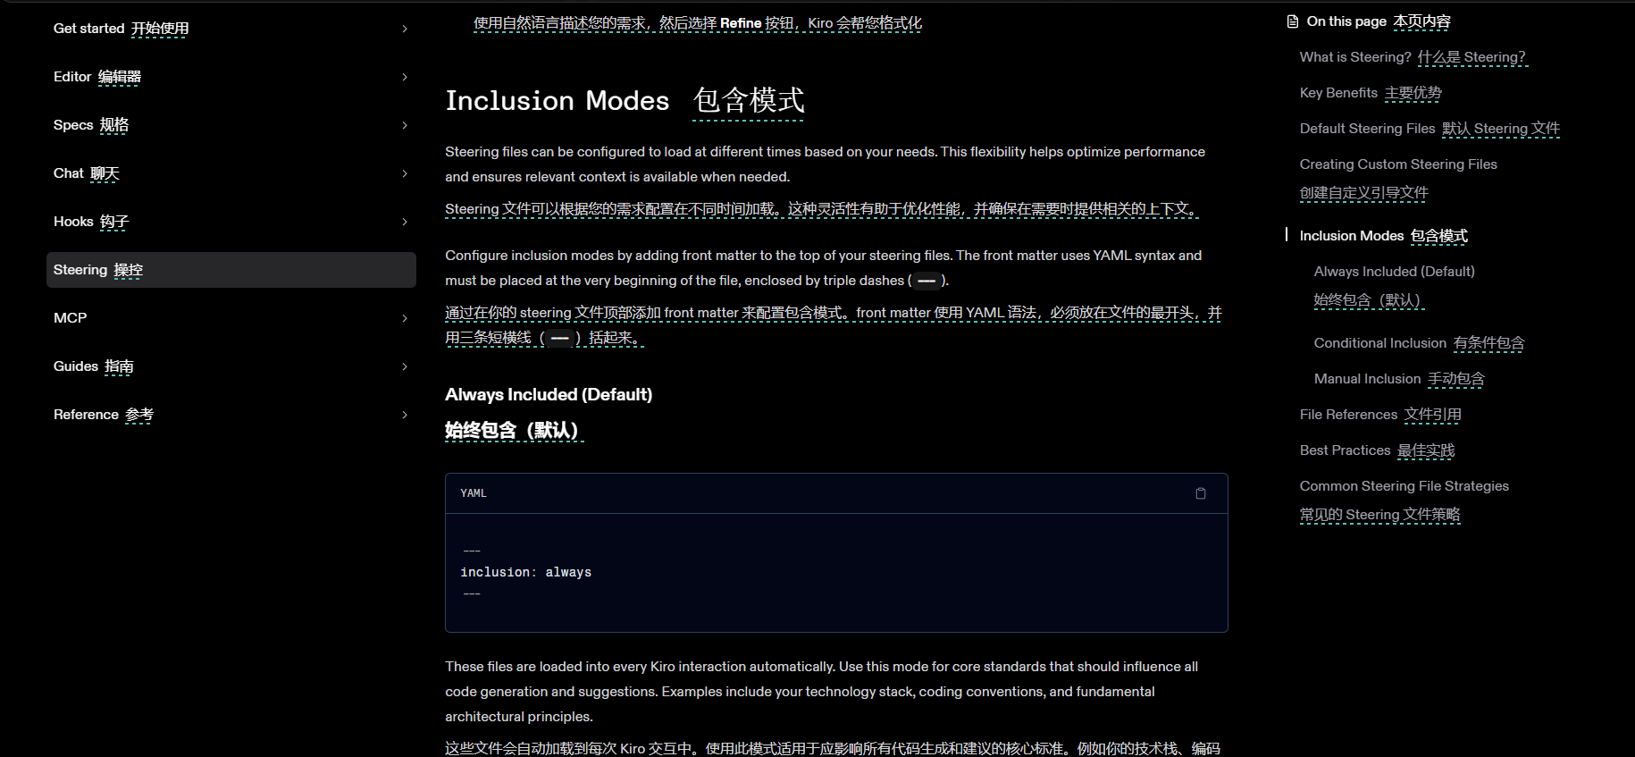Go to Conditional Inclusion in outline
The image size is (1635, 757).
point(1419,343)
